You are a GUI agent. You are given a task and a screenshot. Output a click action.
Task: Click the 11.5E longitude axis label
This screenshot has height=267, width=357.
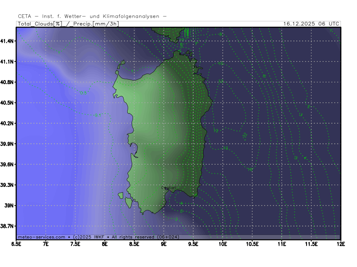pos(311,244)
